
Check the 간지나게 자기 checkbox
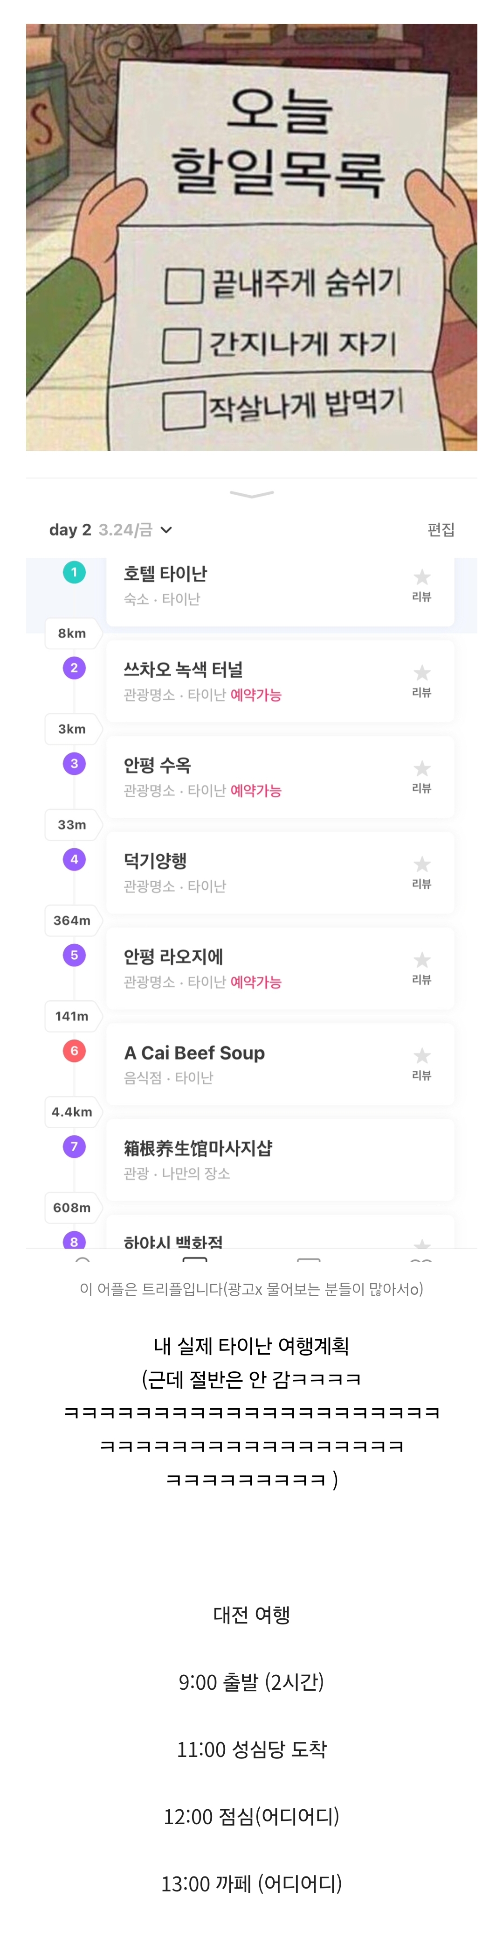[182, 345]
